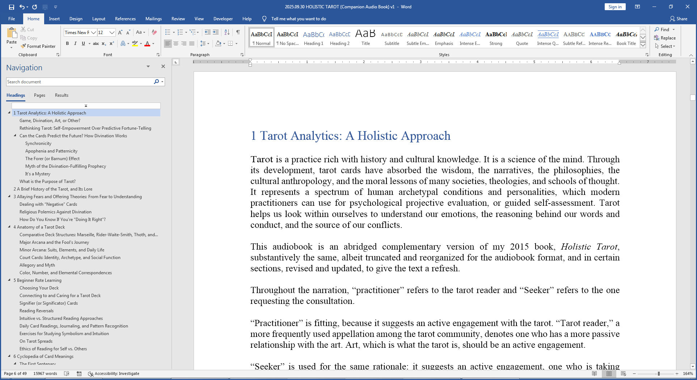The height and width of the screenshot is (380, 697).
Task: Open the font size dropdown
Action: click(x=112, y=33)
